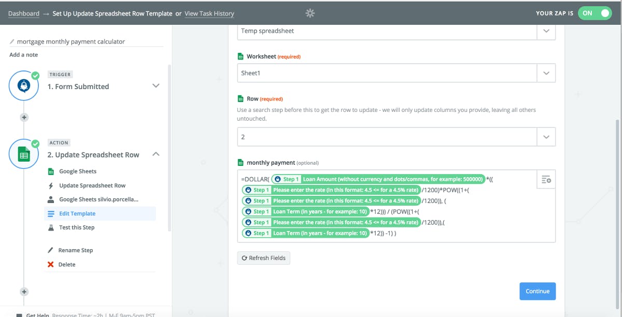Open the Temp spreadsheet dropdown

click(x=546, y=31)
